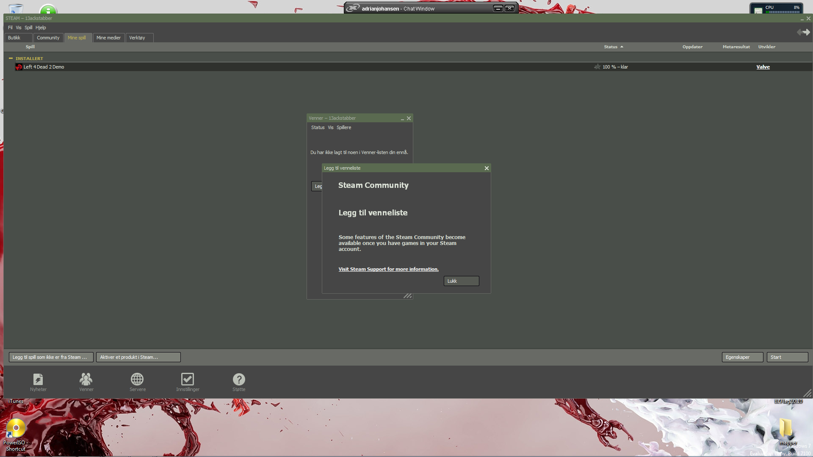Image resolution: width=813 pixels, height=457 pixels.
Task: Open the mapper folder on the desktop
Action: tap(787, 431)
